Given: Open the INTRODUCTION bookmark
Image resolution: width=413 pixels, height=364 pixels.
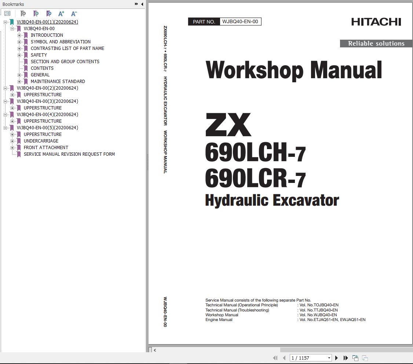Looking at the screenshot, I should click(x=47, y=35).
